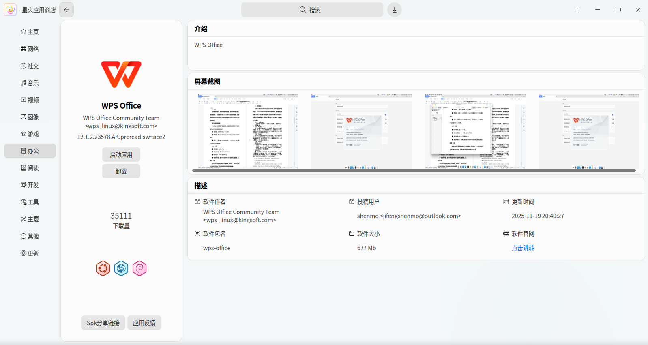
Task: Open the fourth WPS screenshot thumbnail
Action: click(589, 131)
